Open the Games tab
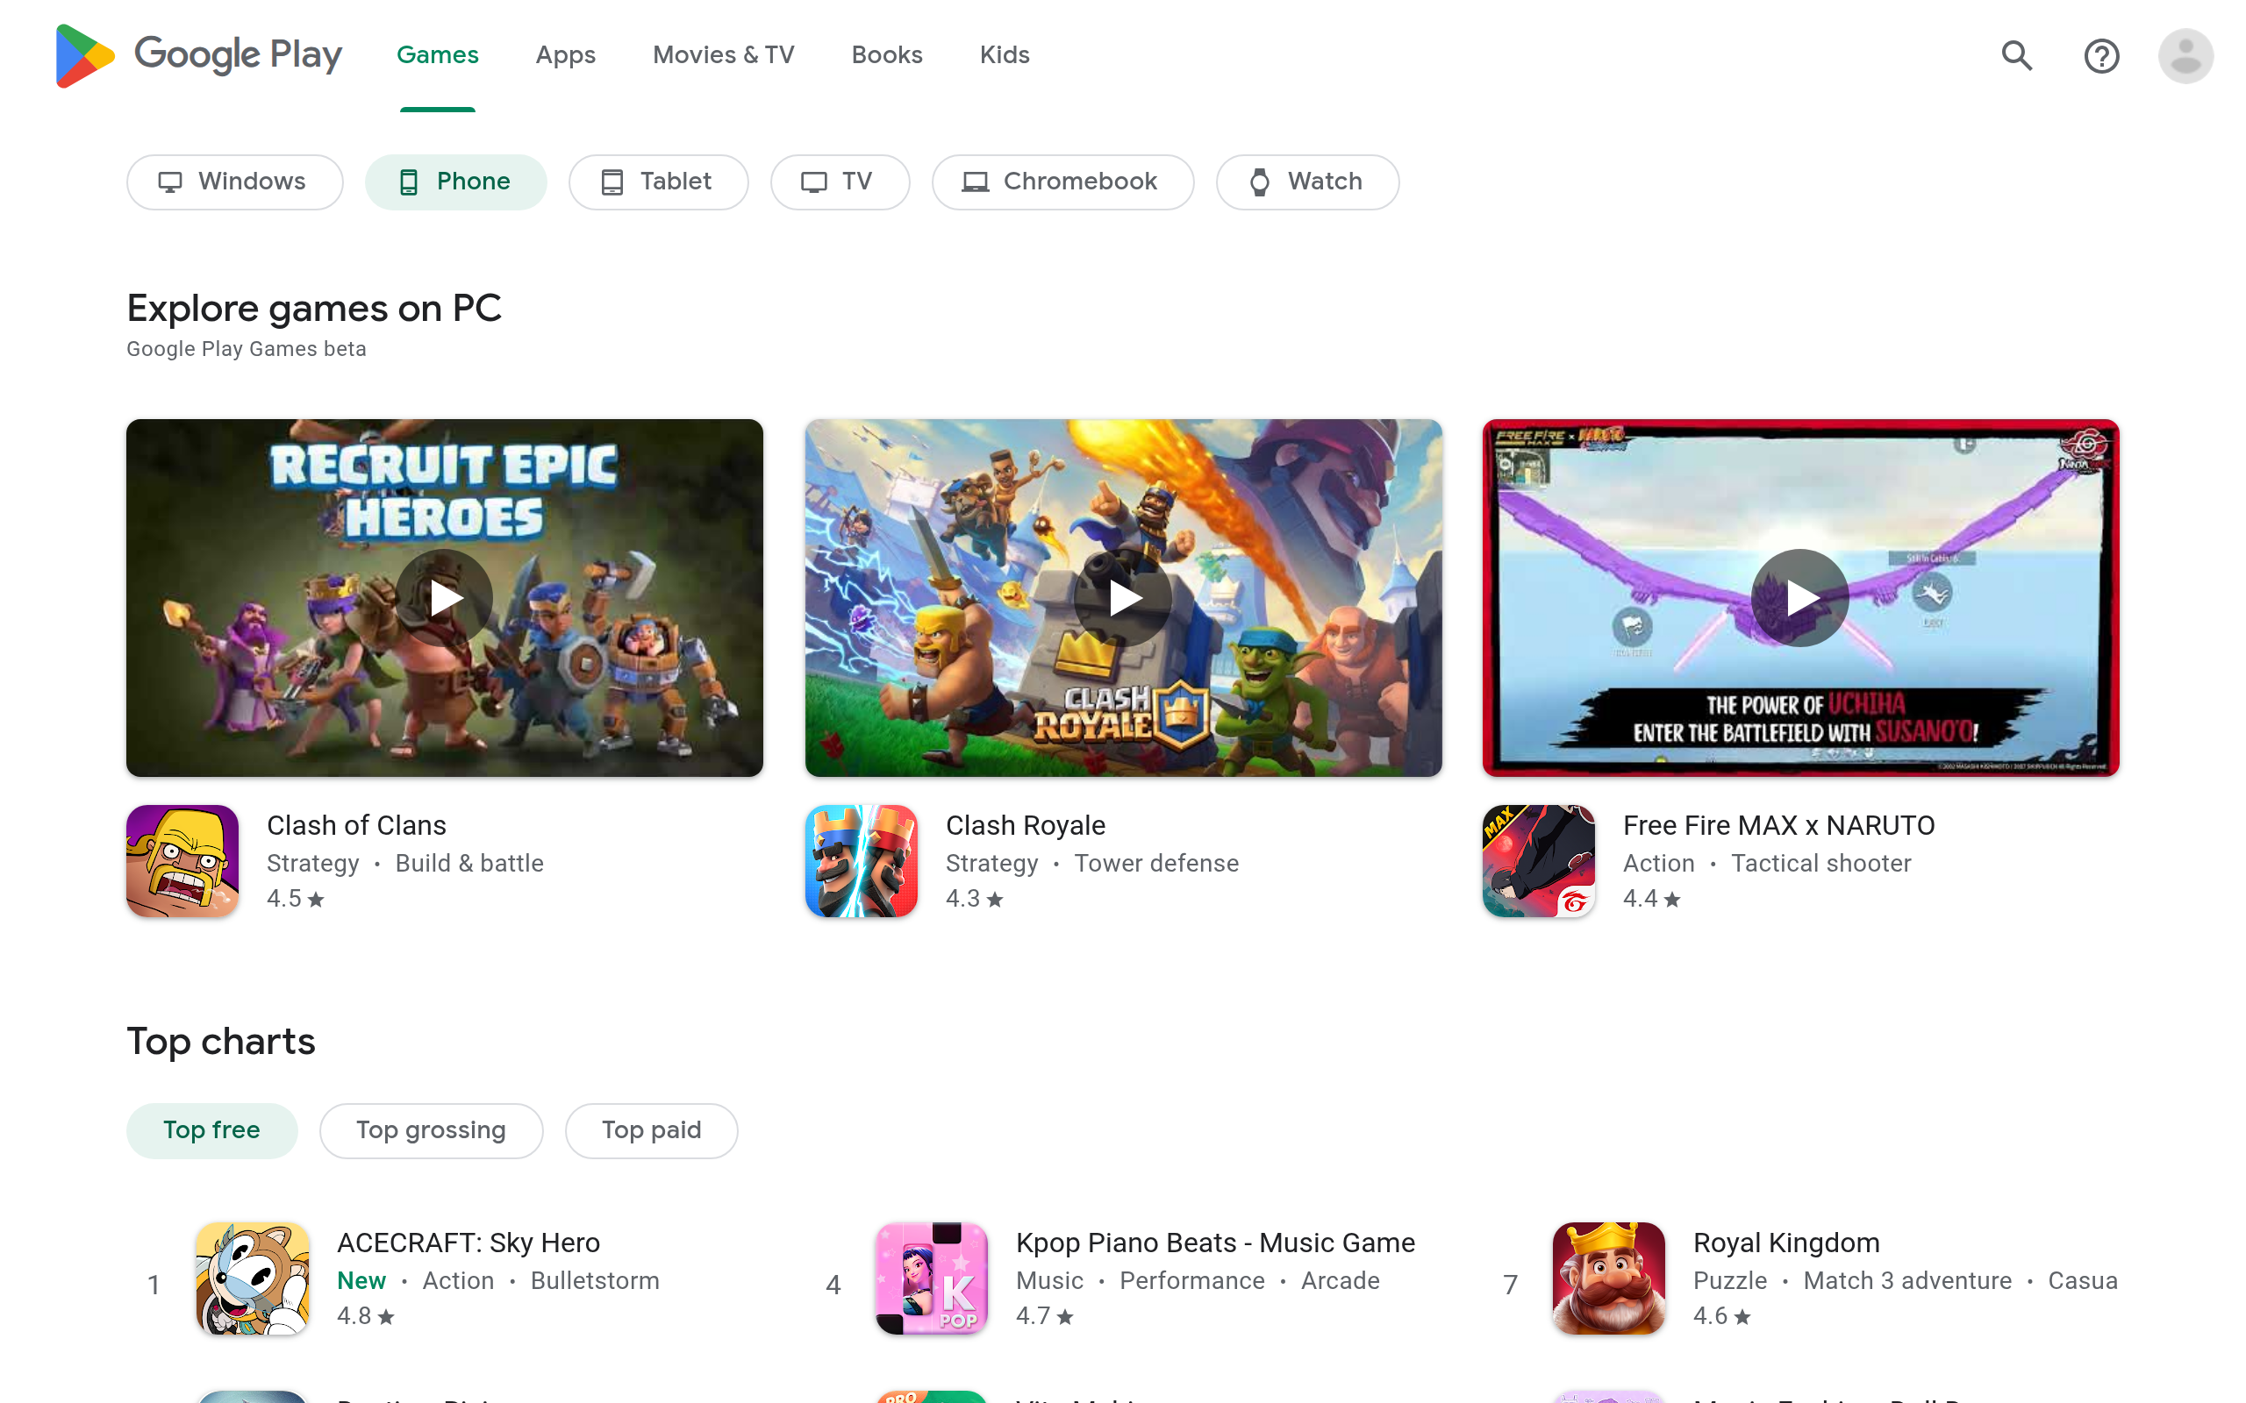 click(x=437, y=55)
